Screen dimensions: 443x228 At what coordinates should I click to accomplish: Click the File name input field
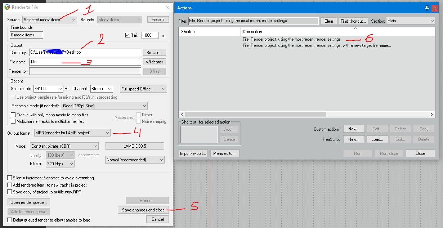[x=85, y=62]
